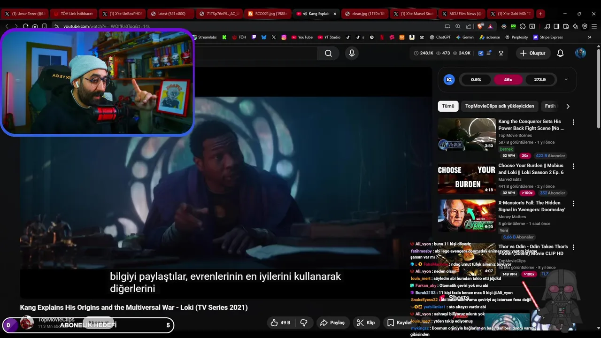Click the vidIQ trophy icon in header

(x=501, y=53)
